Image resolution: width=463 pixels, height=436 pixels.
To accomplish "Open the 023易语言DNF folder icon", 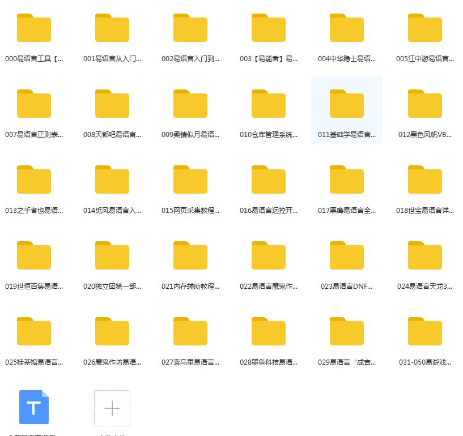I will click(x=347, y=255).
